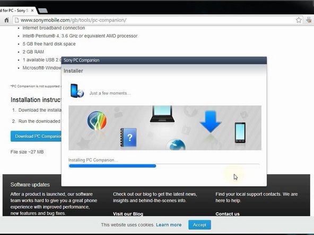Open the Visit our Blog link
This screenshot has height=235, width=314.
(x=128, y=214)
